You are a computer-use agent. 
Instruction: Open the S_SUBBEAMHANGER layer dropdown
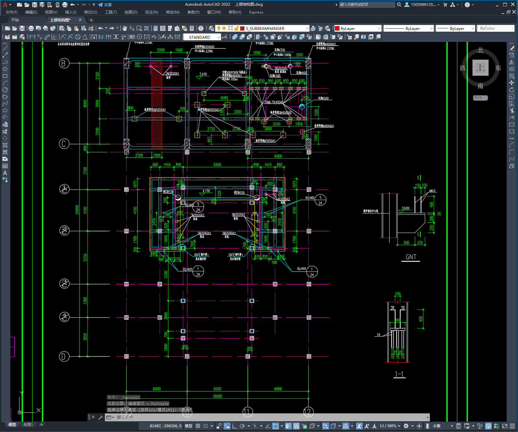pos(307,28)
